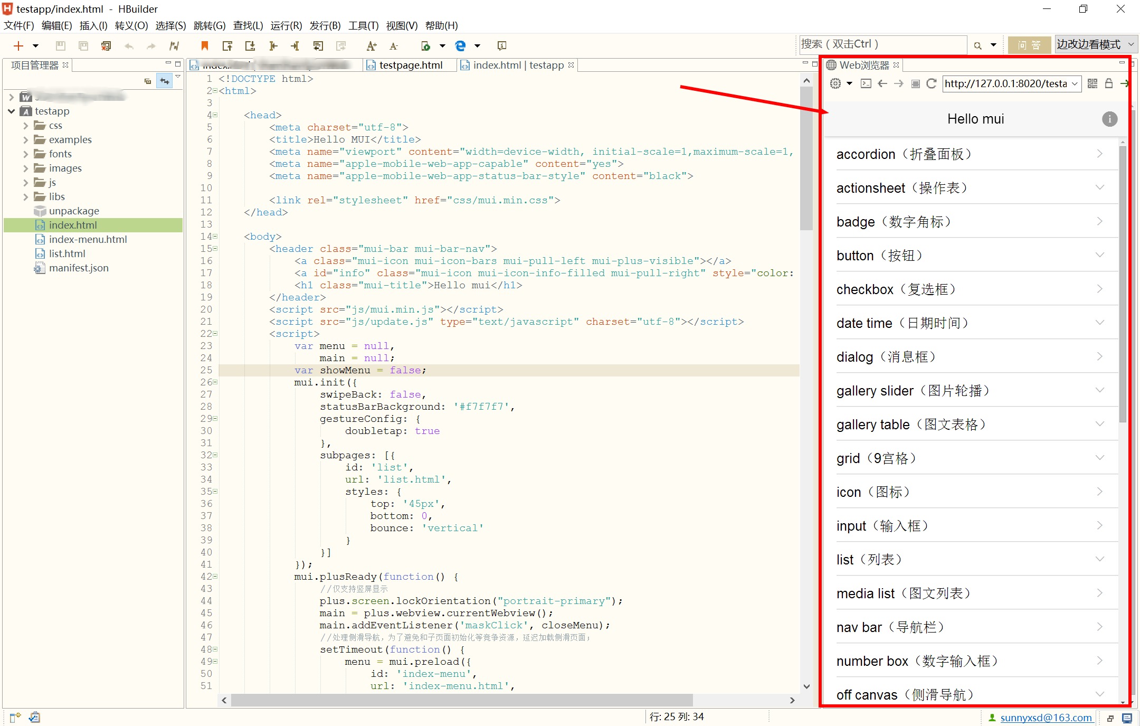The image size is (1140, 726).
Task: Toggle the lock icon in Web browser
Action: tap(1109, 83)
